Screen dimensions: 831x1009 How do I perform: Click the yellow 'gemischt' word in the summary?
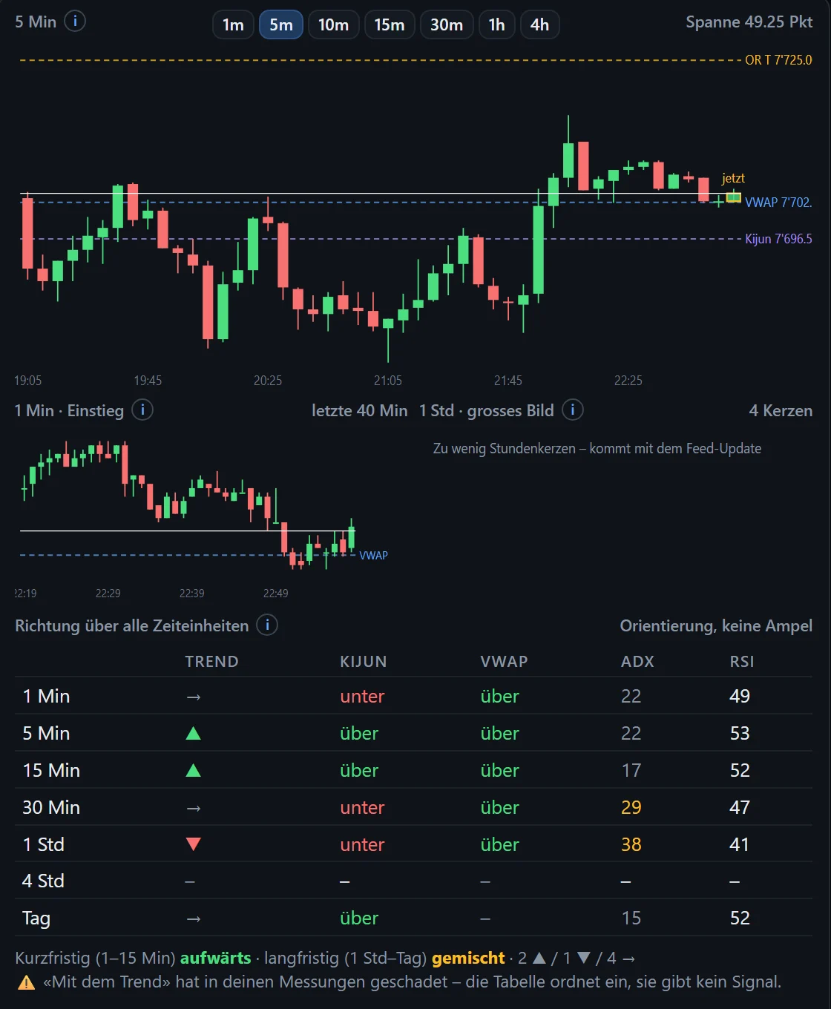[468, 959]
